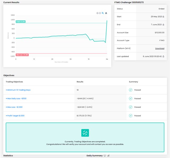Click the $10,000.00 account size value
This screenshot has width=170, height=158.
click(160, 33)
